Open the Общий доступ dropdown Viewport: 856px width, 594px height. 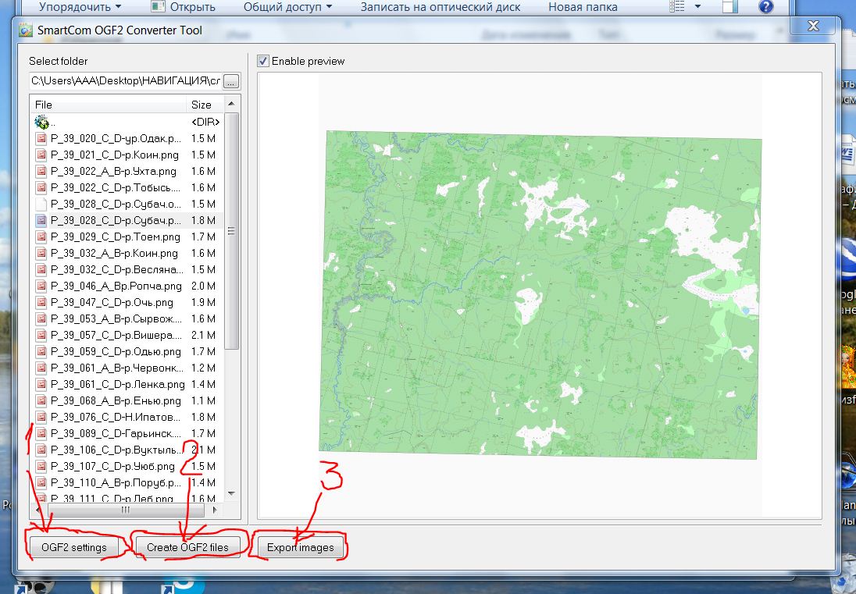click(287, 7)
